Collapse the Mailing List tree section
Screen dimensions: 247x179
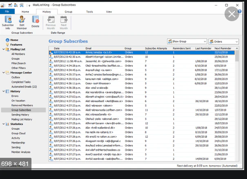3,49
